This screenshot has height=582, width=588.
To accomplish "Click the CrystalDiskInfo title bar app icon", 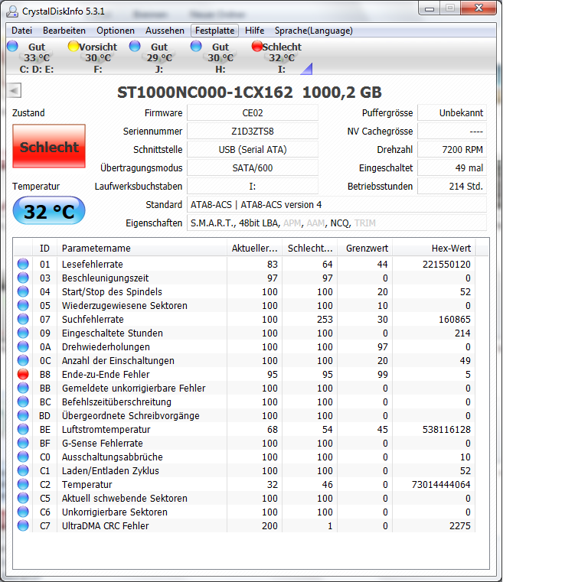I will [12, 11].
